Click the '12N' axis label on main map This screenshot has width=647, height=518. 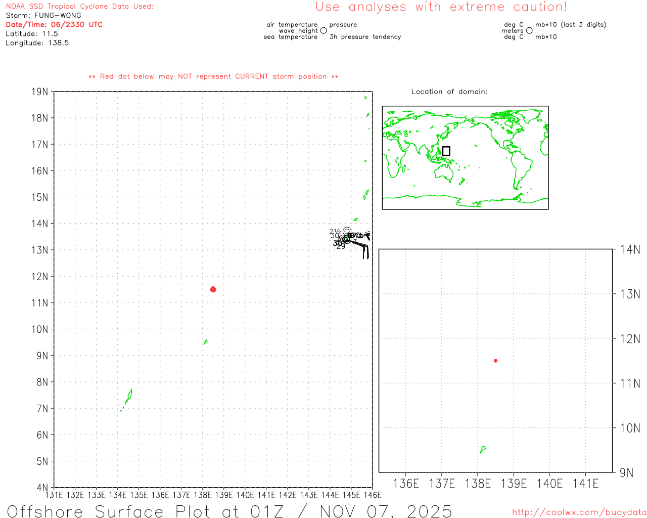(40, 276)
